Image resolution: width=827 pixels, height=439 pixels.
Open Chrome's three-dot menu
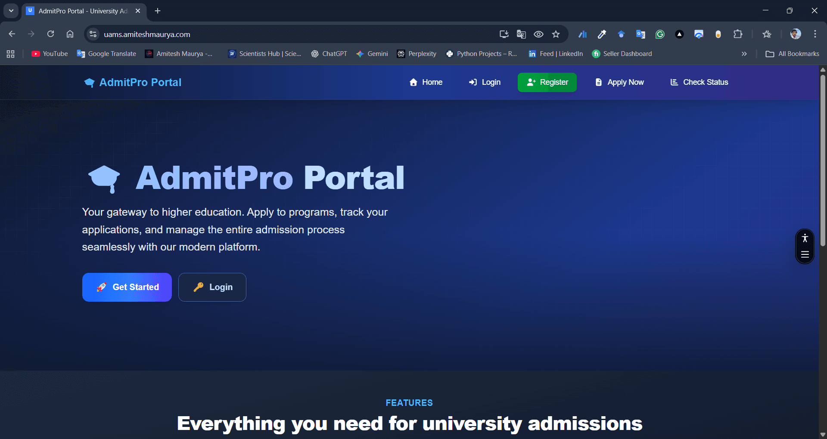pyautogui.click(x=815, y=34)
